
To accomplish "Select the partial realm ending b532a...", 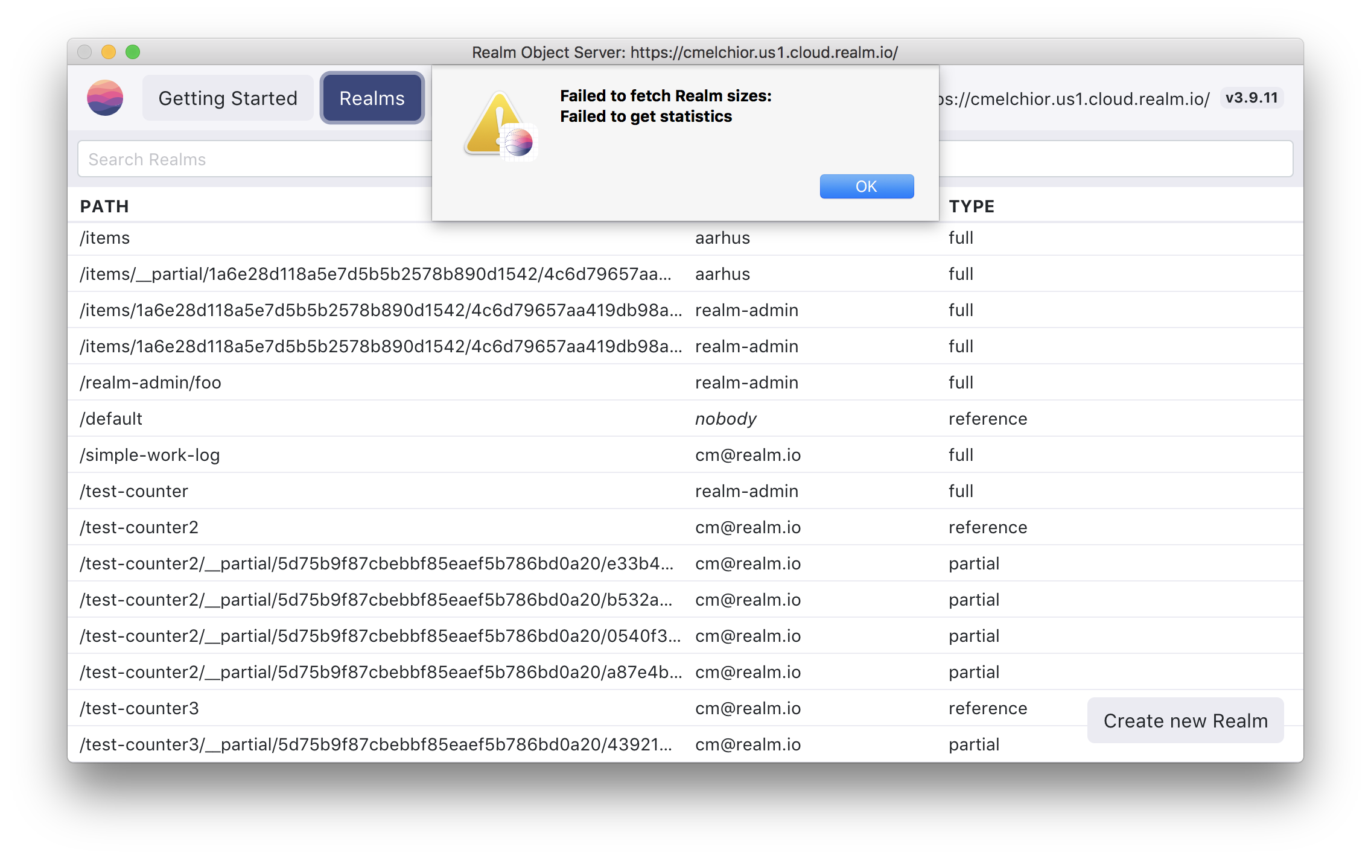I will point(685,600).
